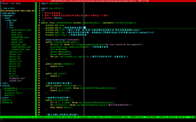Open m2.txt from the file tree

(x=12, y=71)
